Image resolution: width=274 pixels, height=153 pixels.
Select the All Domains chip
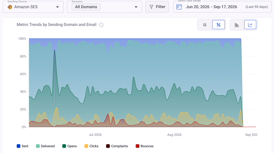(x=86, y=7)
